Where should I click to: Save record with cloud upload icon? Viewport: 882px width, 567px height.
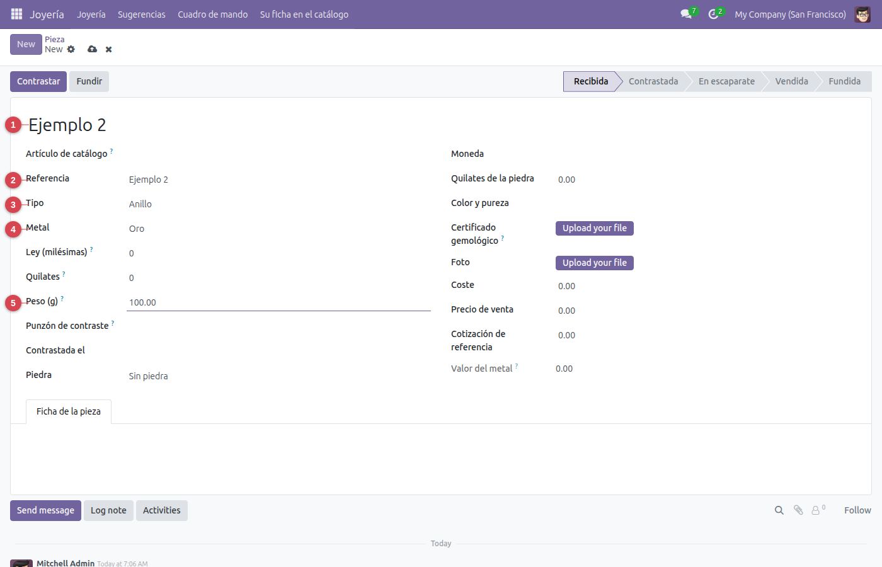(x=93, y=49)
